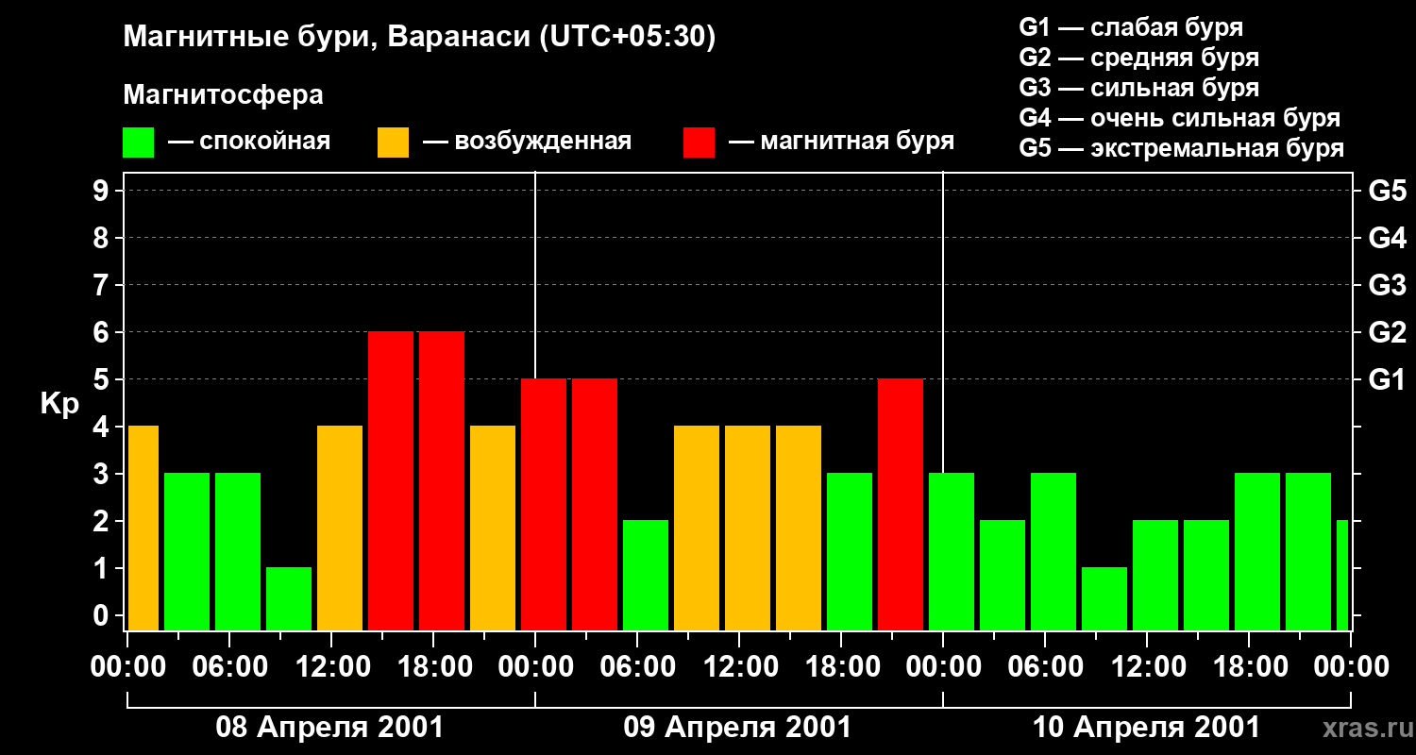The image size is (1416, 755).
Task: Click the 'G4' label on the right axis
Action: click(x=1387, y=238)
